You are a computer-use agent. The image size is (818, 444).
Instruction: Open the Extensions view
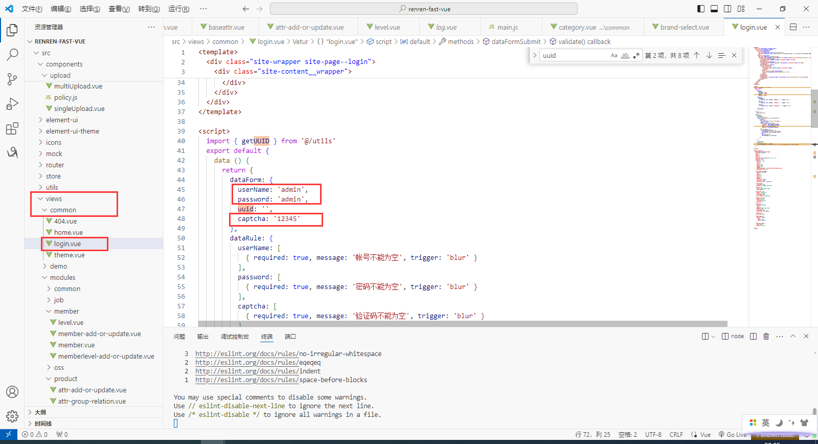[12, 128]
